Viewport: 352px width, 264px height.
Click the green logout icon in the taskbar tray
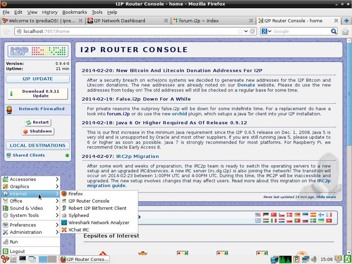pos(348,259)
